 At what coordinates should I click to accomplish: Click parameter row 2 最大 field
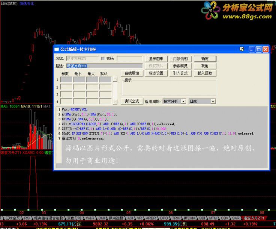[92, 87]
